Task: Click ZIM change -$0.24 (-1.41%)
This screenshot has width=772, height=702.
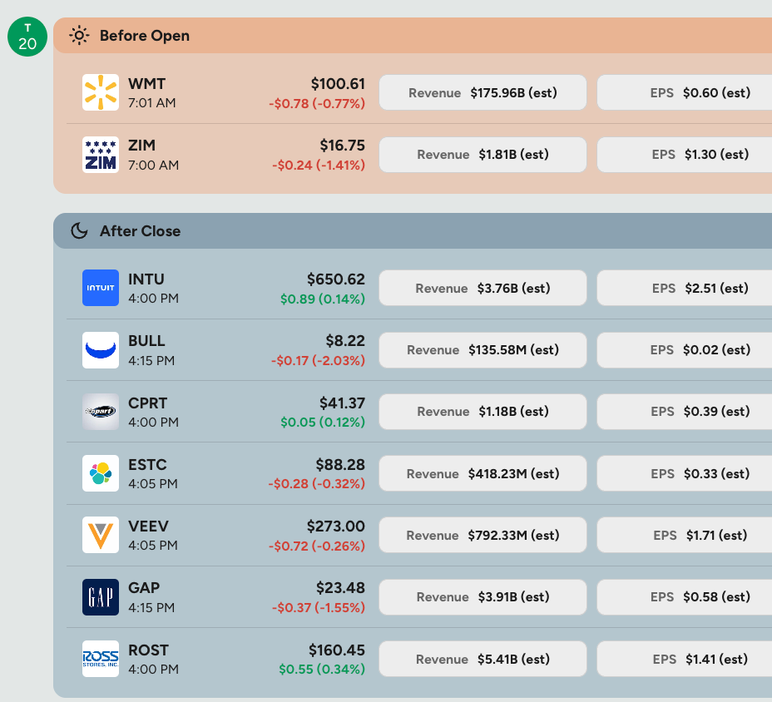Action: [319, 165]
